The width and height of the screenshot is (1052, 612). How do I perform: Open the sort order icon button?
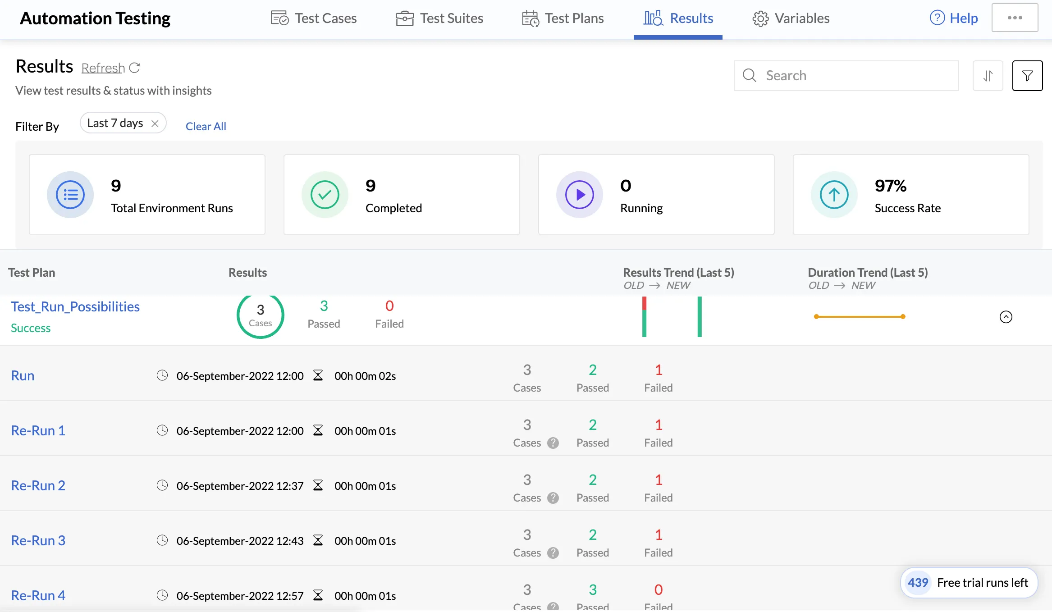point(988,76)
